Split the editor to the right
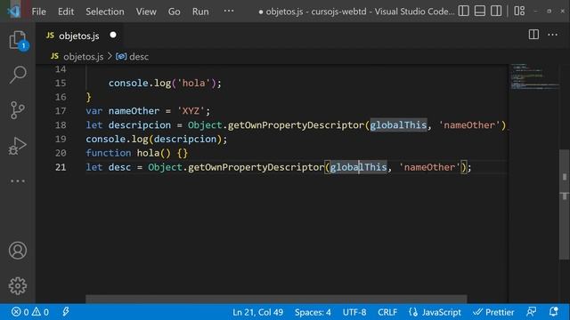The image size is (570, 320). [x=533, y=35]
